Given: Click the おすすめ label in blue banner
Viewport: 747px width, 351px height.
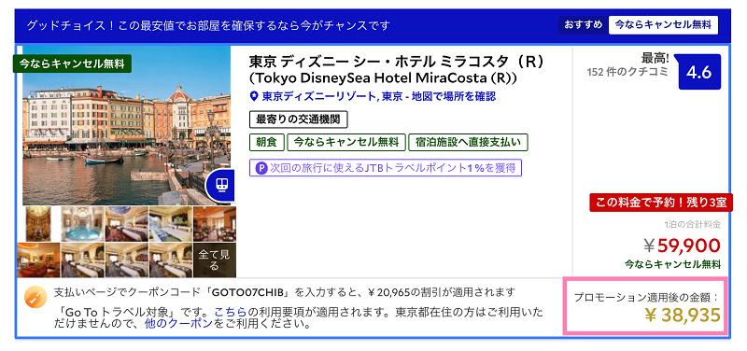Looking at the screenshot, I should point(583,25).
